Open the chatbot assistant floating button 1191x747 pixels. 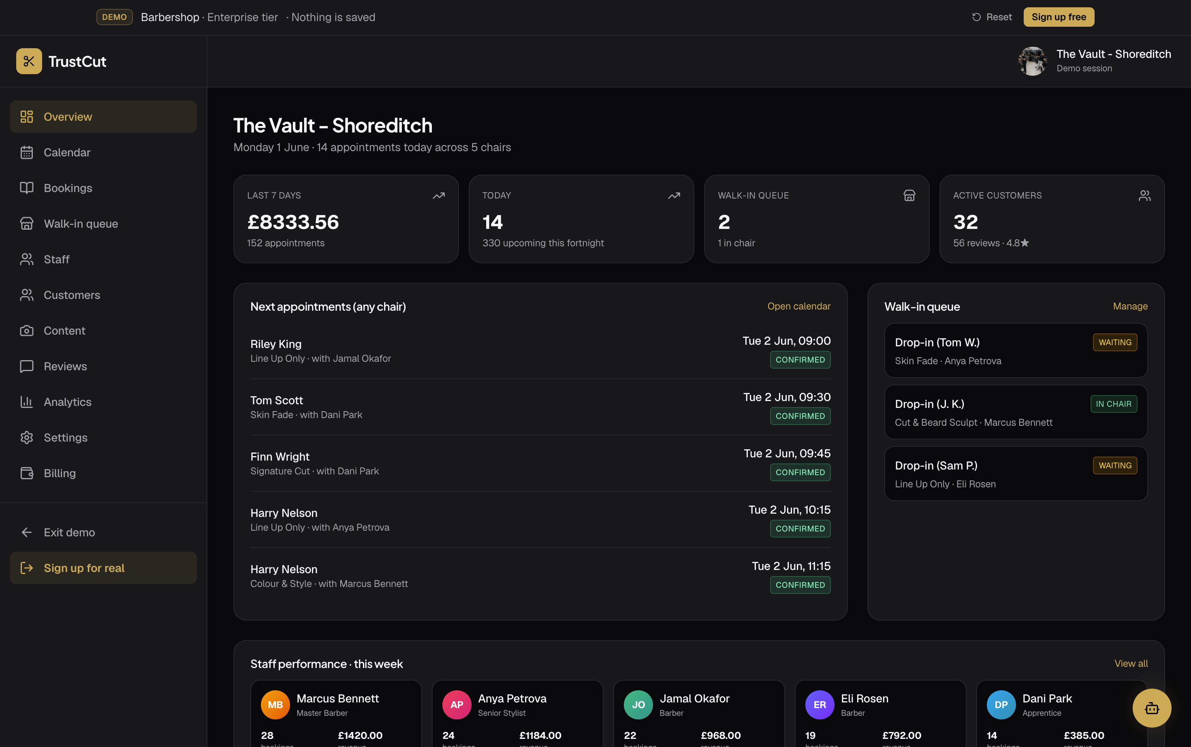[1151, 707]
